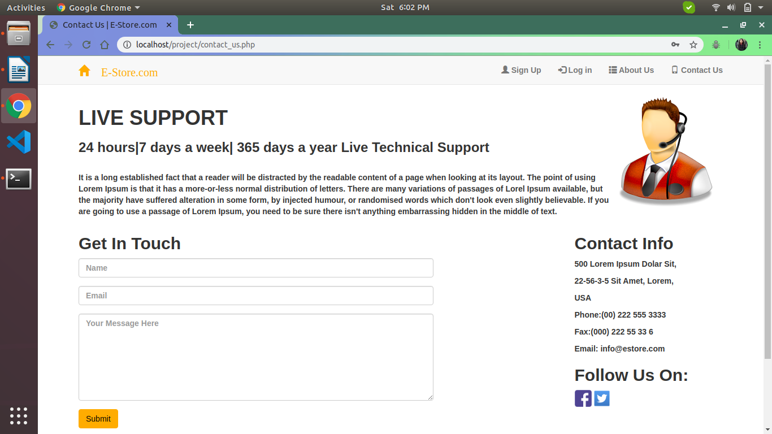Open the About Us page
Image resolution: width=772 pixels, height=434 pixels.
(x=631, y=70)
